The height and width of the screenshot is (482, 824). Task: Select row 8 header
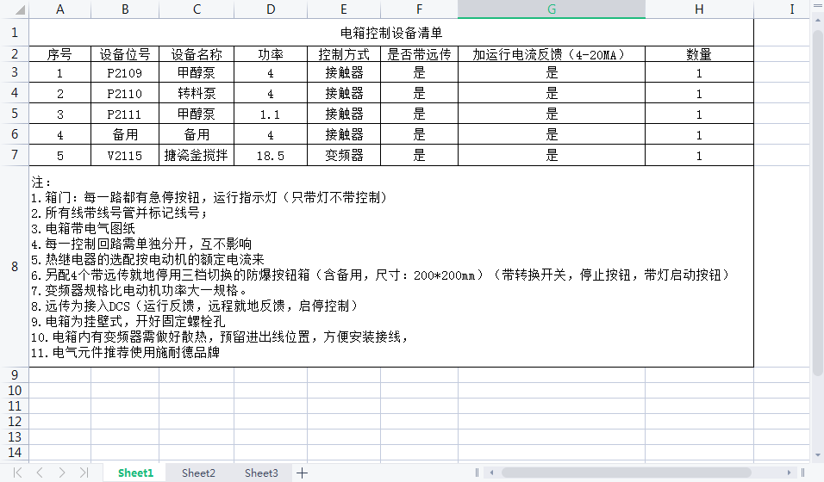pyautogui.click(x=14, y=267)
